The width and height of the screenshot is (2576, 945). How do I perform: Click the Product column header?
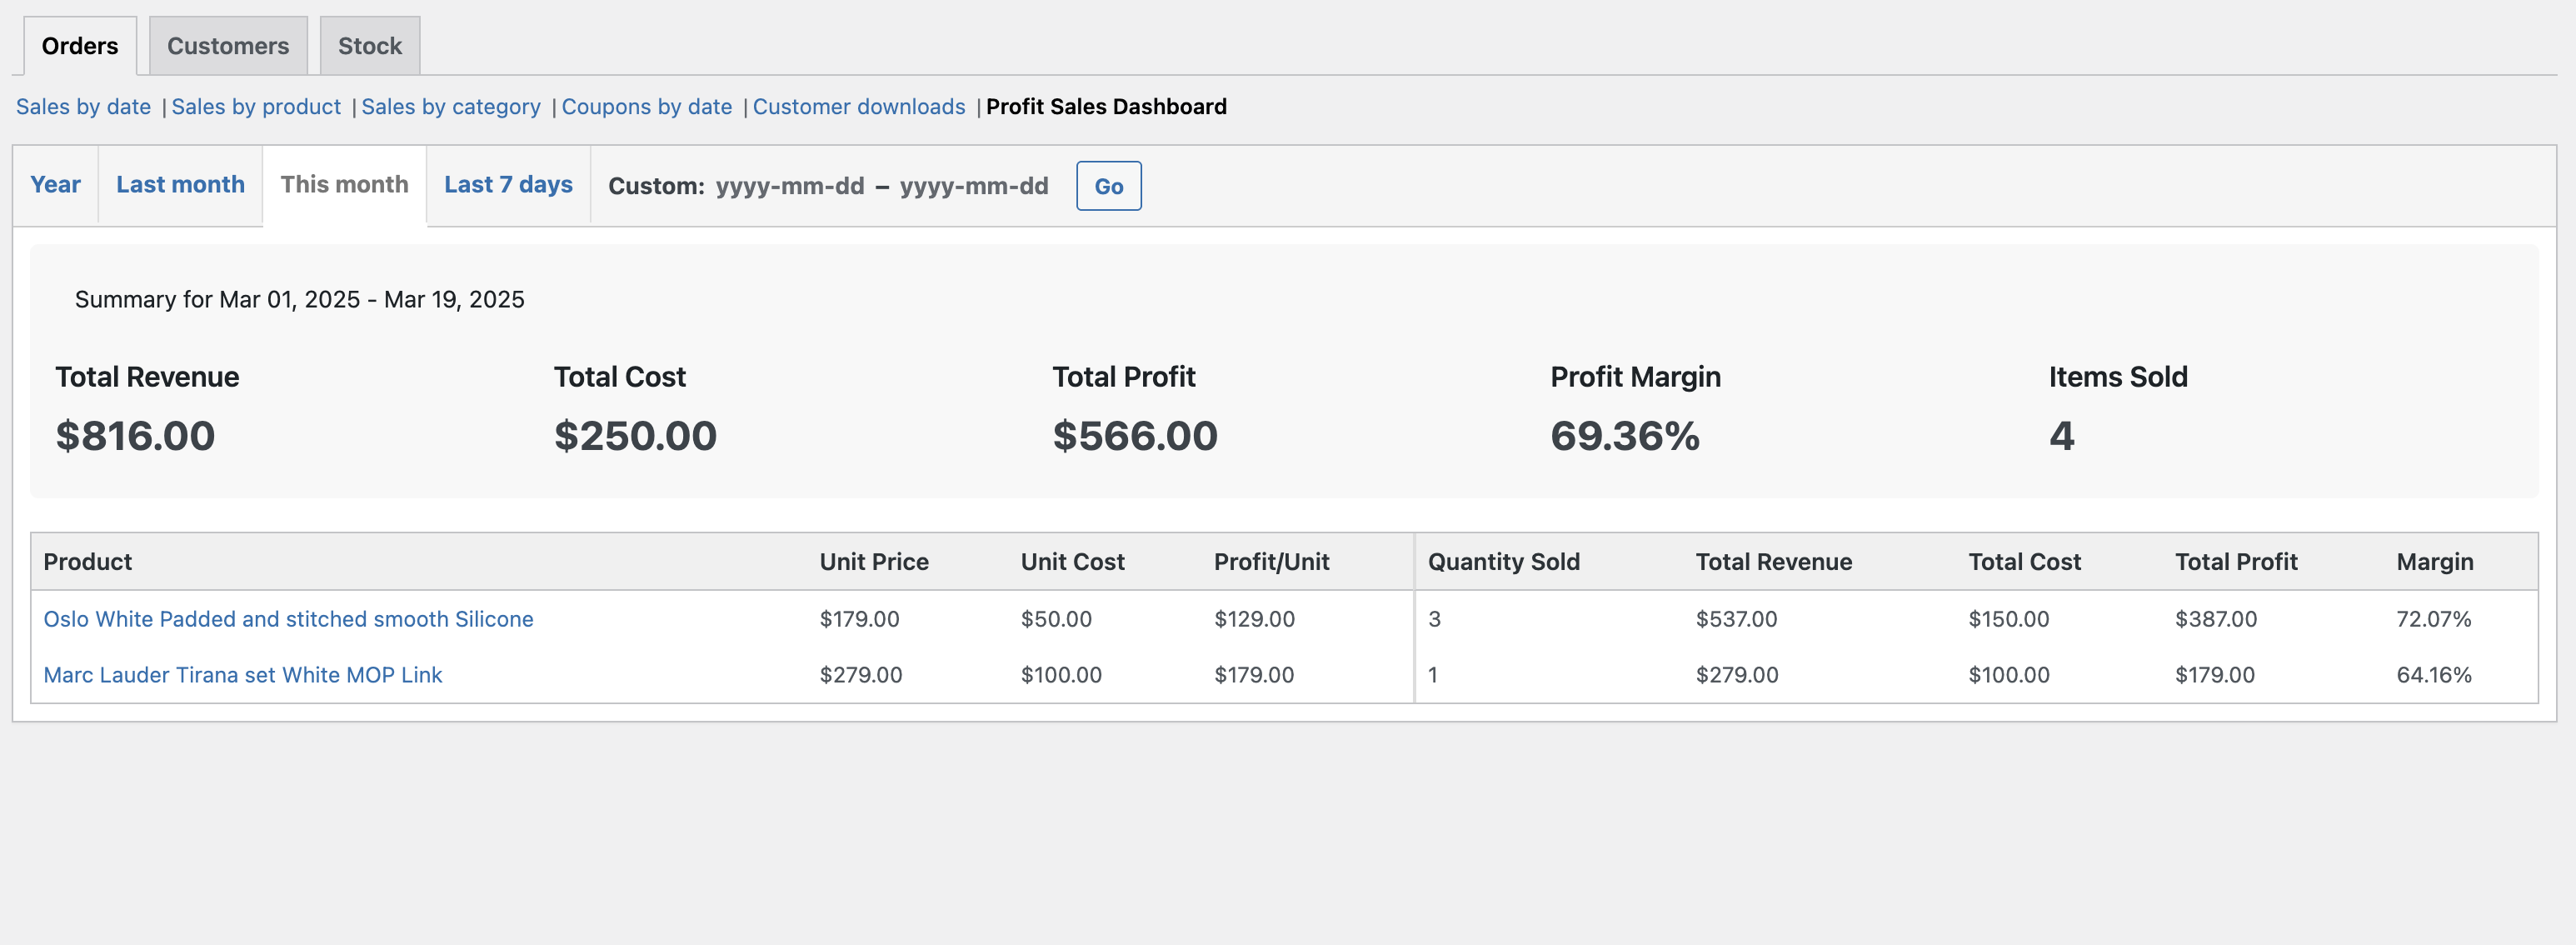click(x=88, y=562)
